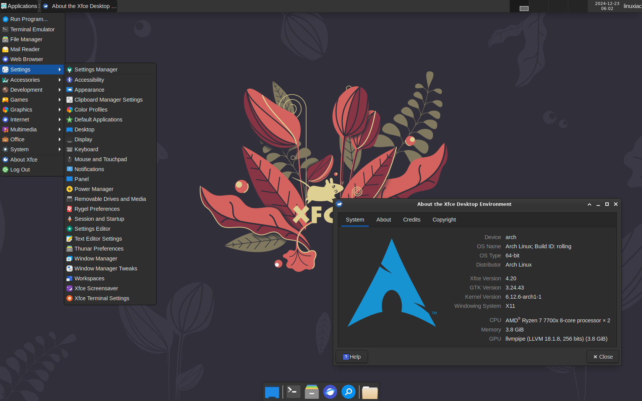642x401 pixels.
Task: Click the Accessibility icon in Settings submenu
Action: coord(70,80)
